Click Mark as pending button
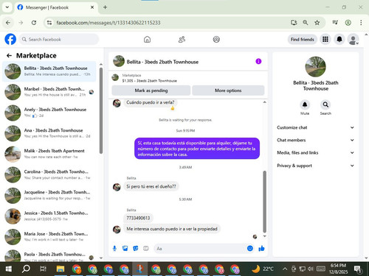This screenshot has height=276, width=369. click(151, 91)
